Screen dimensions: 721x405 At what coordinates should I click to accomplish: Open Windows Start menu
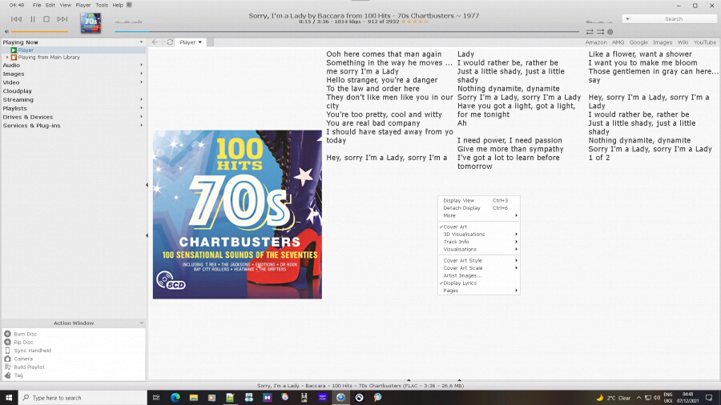[9, 398]
